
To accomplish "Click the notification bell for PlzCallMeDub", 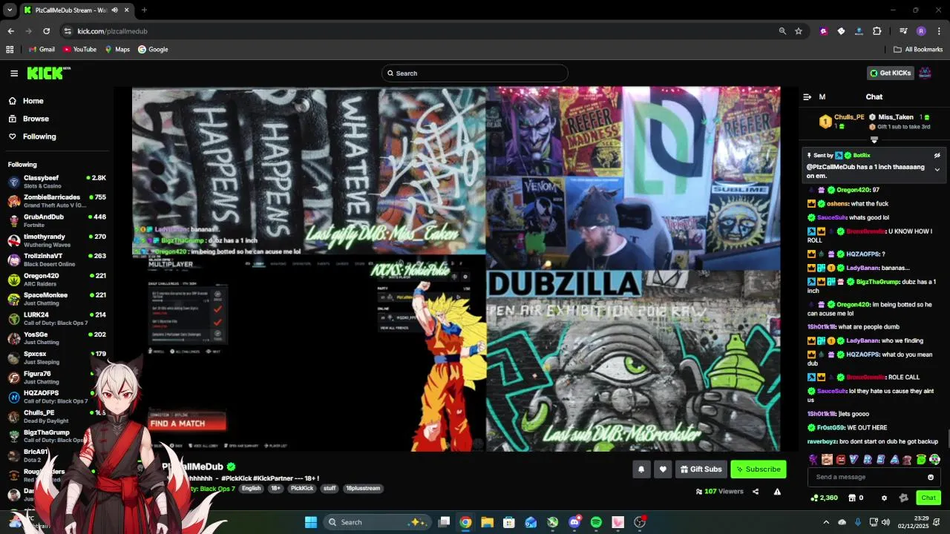I will point(641,469).
